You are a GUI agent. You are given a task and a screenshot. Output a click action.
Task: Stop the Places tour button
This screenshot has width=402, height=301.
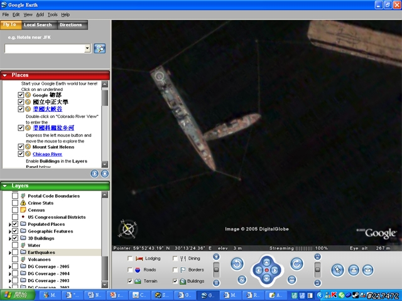pyautogui.click(x=105, y=174)
